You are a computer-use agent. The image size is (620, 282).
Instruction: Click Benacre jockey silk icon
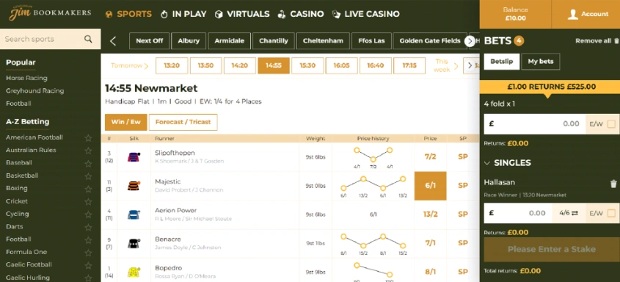[x=134, y=243]
